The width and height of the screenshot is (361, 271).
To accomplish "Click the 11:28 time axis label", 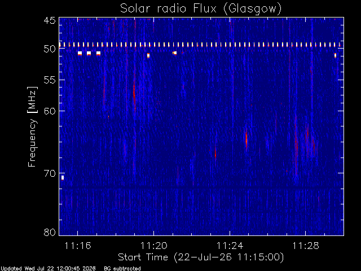I will click(306, 246).
